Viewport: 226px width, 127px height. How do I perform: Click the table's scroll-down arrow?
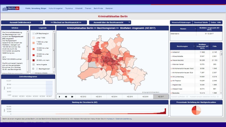point(221,93)
